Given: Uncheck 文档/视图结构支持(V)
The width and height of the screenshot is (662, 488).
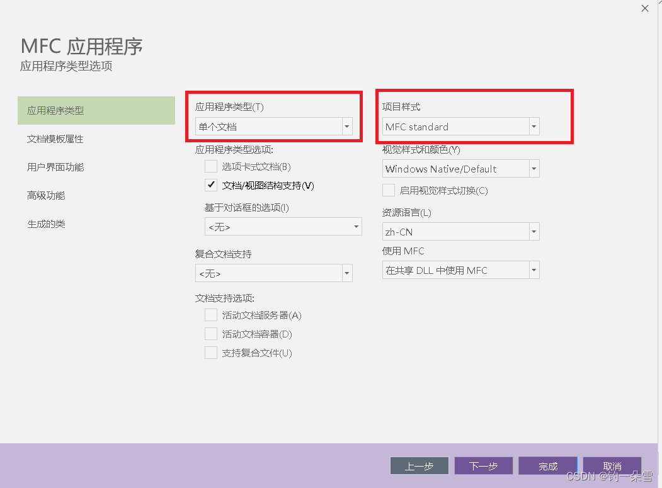Looking at the screenshot, I should (x=211, y=184).
